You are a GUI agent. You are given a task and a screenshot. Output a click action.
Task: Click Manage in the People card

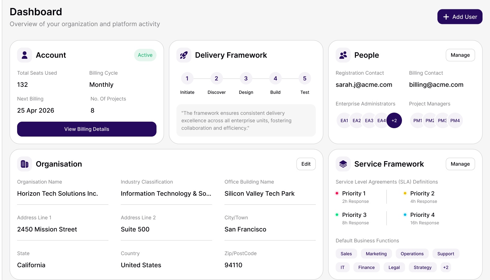click(460, 55)
